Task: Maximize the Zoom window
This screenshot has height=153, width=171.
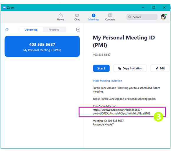Action: [x=154, y=8]
